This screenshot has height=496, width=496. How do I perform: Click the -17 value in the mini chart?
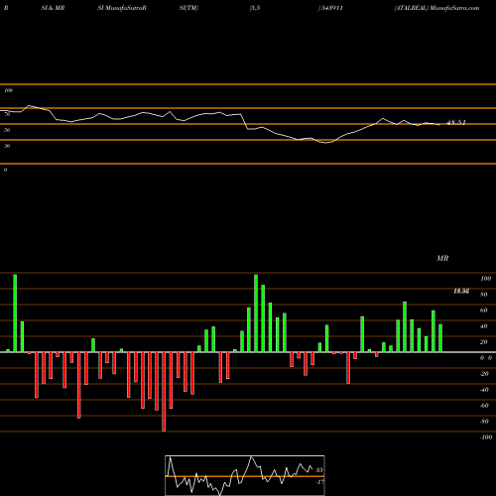319,482
